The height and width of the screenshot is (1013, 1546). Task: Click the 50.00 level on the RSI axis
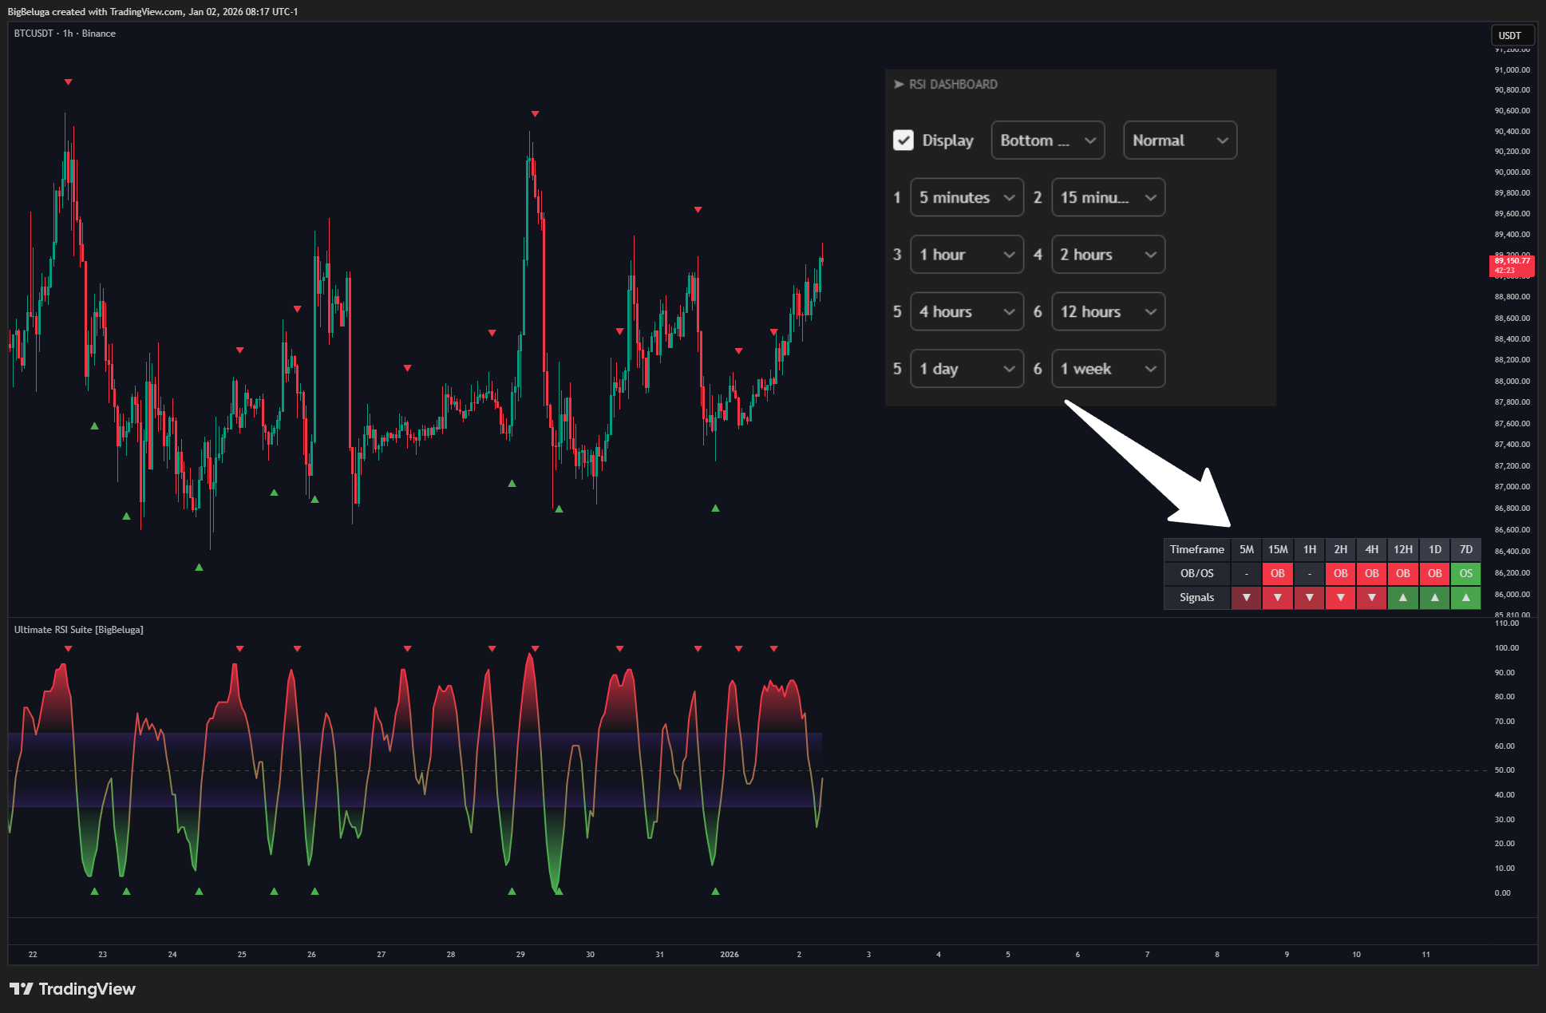[x=1504, y=770]
